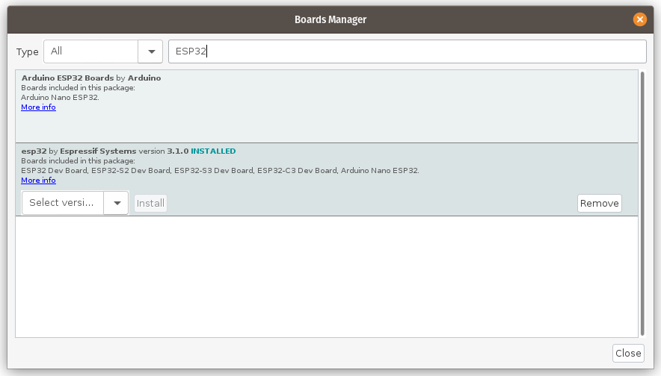Screen dimensions: 661x376
Task: Remove the installed esp32 package
Action: pyautogui.click(x=599, y=203)
